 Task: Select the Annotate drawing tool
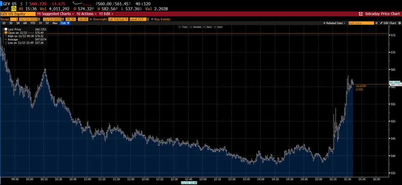click(x=196, y=27)
